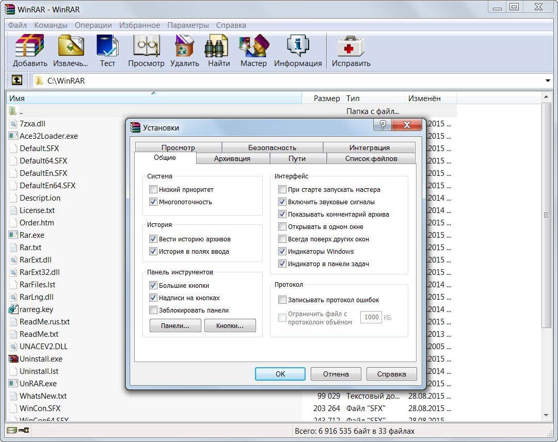Open the Файл menu
Viewport: 558px width, 442px height.
tap(18, 25)
